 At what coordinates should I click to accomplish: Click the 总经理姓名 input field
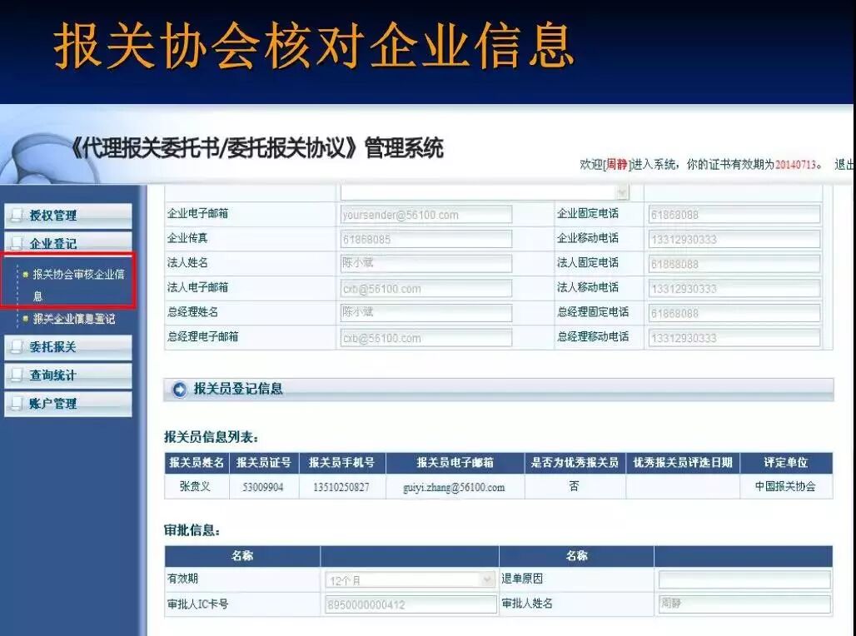[426, 313]
